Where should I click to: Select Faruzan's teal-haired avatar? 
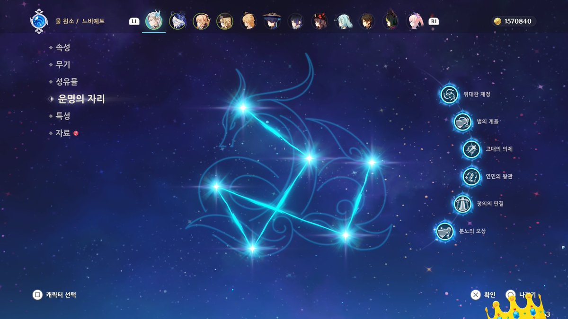coord(343,21)
